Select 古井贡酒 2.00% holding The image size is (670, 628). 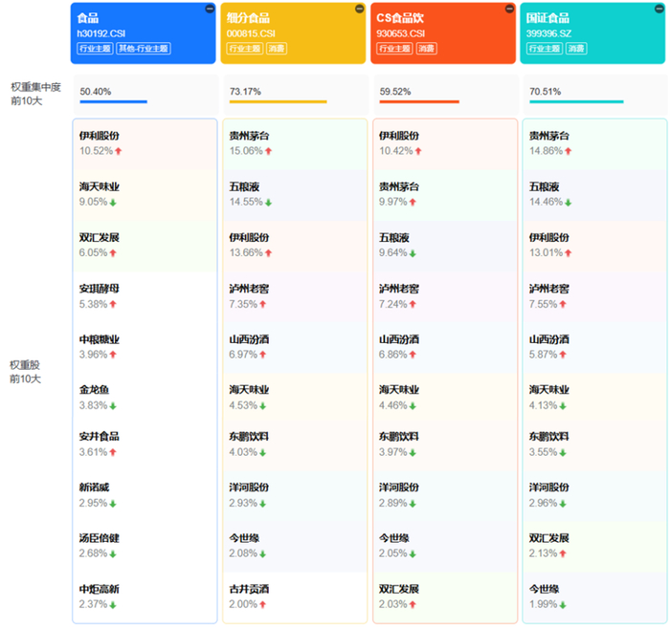pos(295,597)
